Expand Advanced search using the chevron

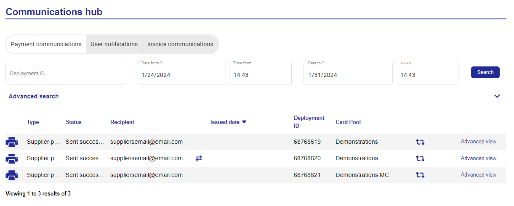(497, 96)
